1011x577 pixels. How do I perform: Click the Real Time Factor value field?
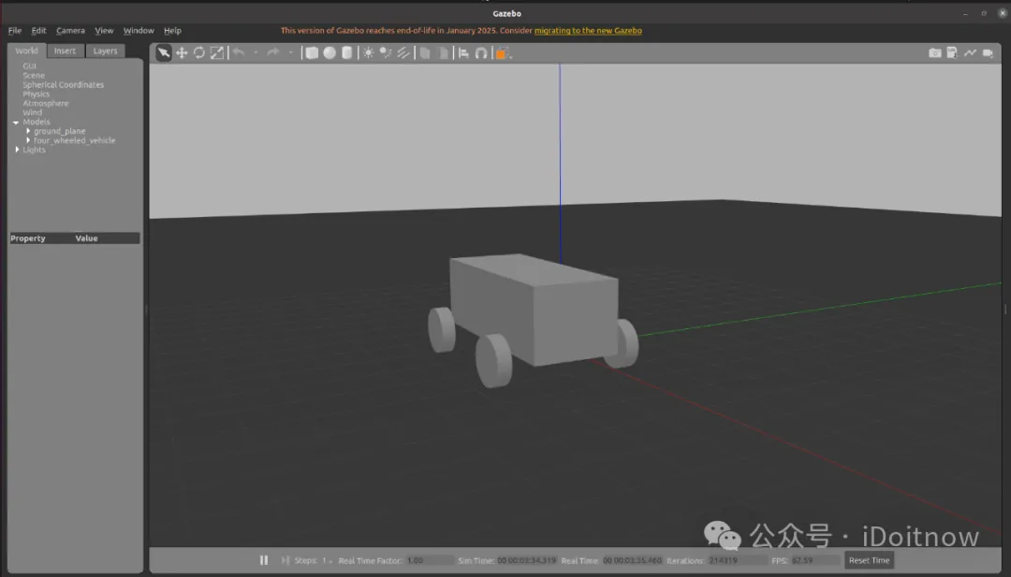tap(430, 560)
